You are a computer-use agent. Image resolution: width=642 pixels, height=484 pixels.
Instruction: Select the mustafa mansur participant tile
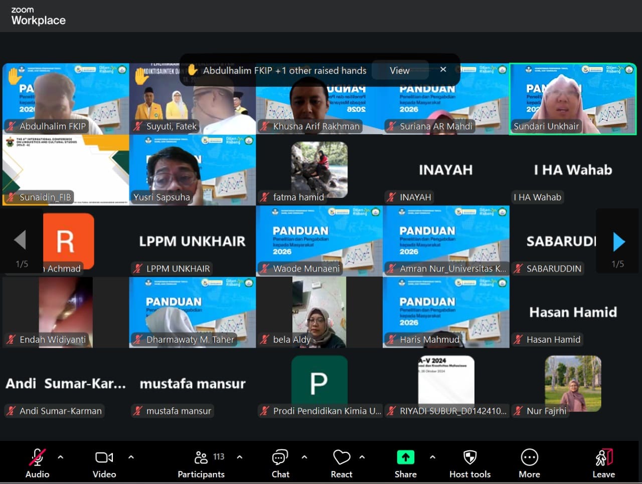tap(193, 383)
